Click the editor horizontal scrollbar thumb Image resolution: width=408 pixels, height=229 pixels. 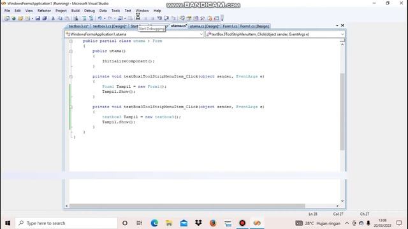click(187, 206)
